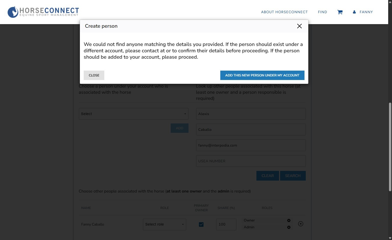Add this new person under my account
Viewport: 392px width, 240px height.
tap(262, 75)
